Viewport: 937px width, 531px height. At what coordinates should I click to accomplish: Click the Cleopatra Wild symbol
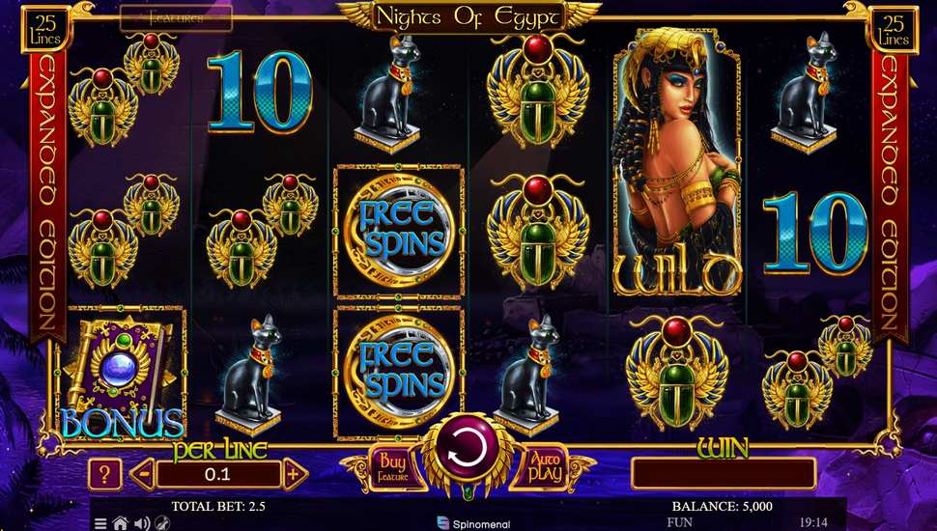(x=676, y=162)
